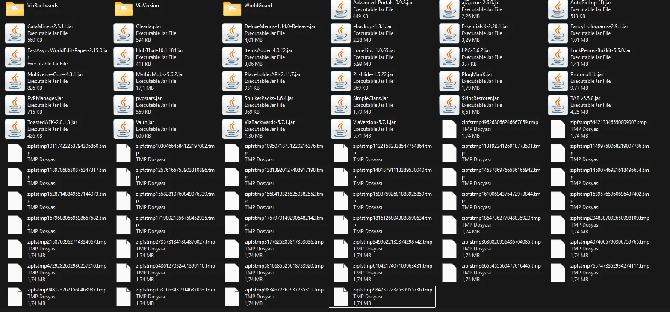670x312 pixels.
Task: Select the HubThat-10.1.184.jar Java icon
Action: coord(124,57)
